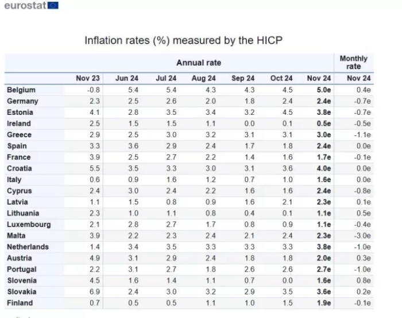Select the Monthly rate header cell
Image resolution: width=402 pixels, height=318 pixels.
point(353,63)
